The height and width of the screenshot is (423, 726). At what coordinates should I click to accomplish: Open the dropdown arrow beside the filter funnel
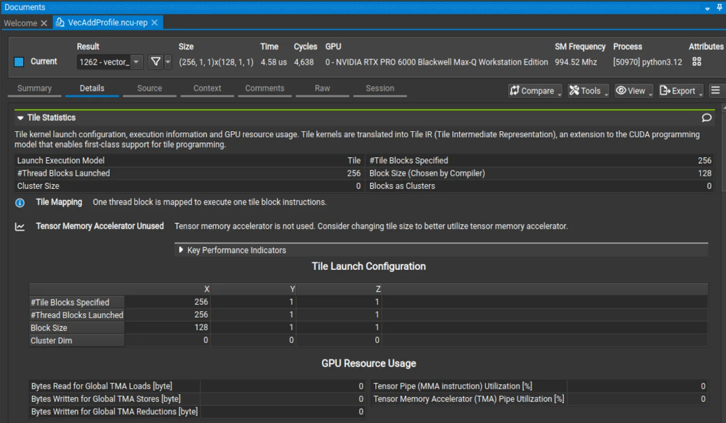coord(167,62)
